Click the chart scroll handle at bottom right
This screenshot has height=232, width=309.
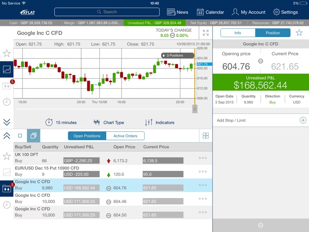pos(195,109)
